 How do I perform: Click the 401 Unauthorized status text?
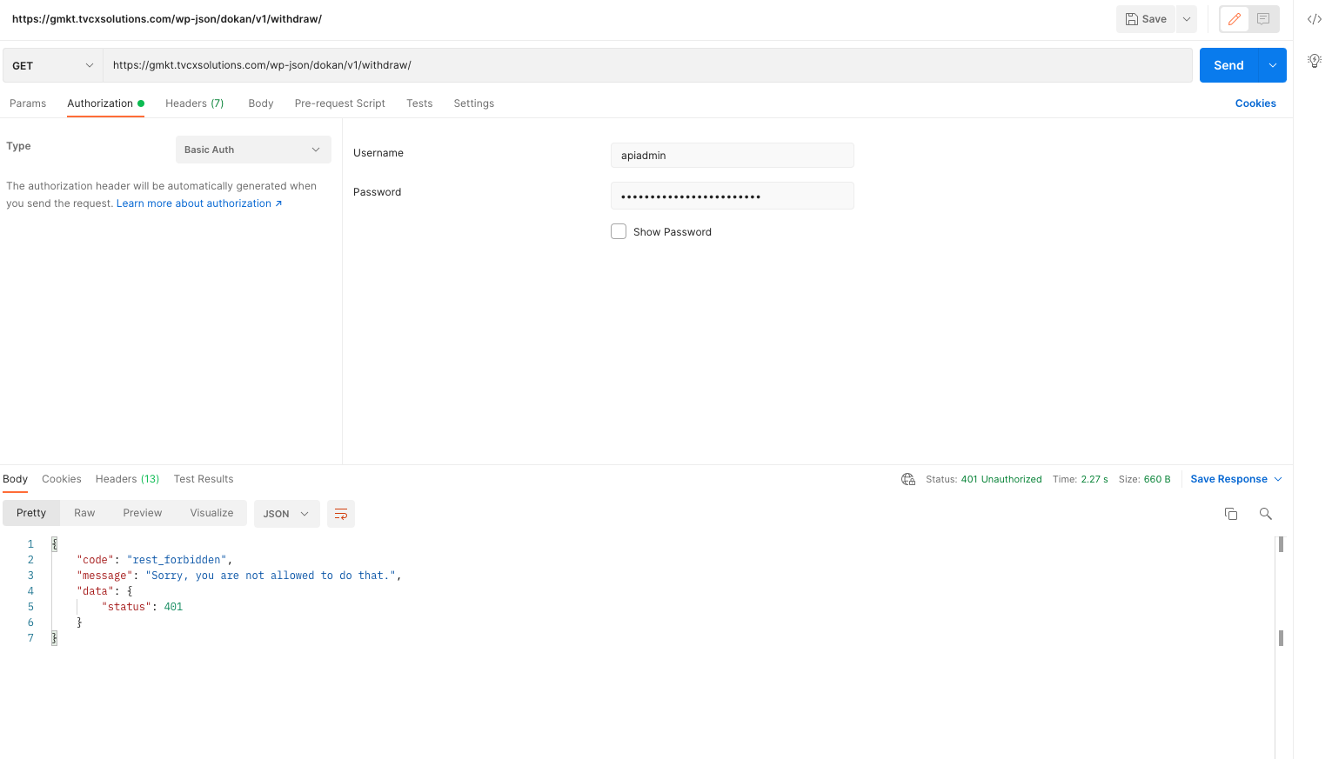1001,479
